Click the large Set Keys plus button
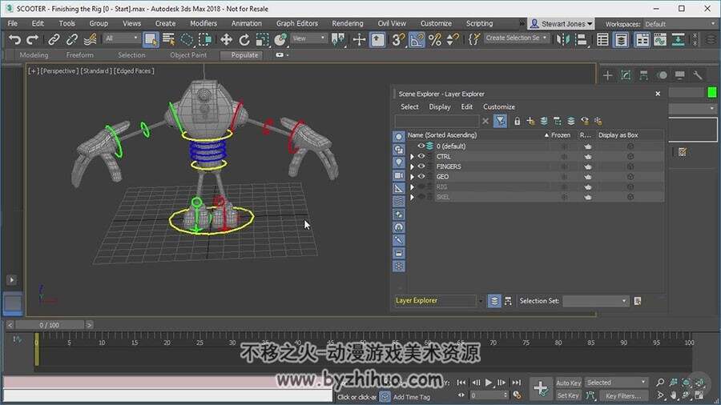 click(540, 389)
